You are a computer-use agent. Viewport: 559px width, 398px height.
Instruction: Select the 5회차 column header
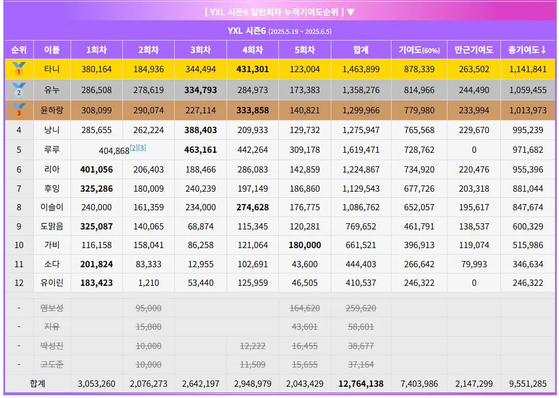tap(305, 50)
